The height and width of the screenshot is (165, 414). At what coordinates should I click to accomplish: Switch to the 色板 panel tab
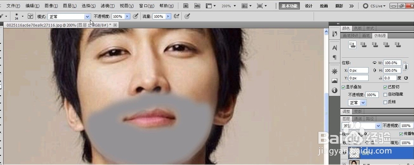click(x=358, y=29)
